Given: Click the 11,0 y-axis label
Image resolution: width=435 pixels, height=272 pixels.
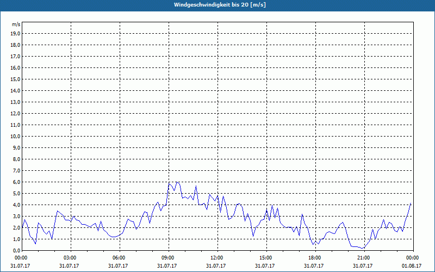Looking at the screenshot, I should point(15,125).
